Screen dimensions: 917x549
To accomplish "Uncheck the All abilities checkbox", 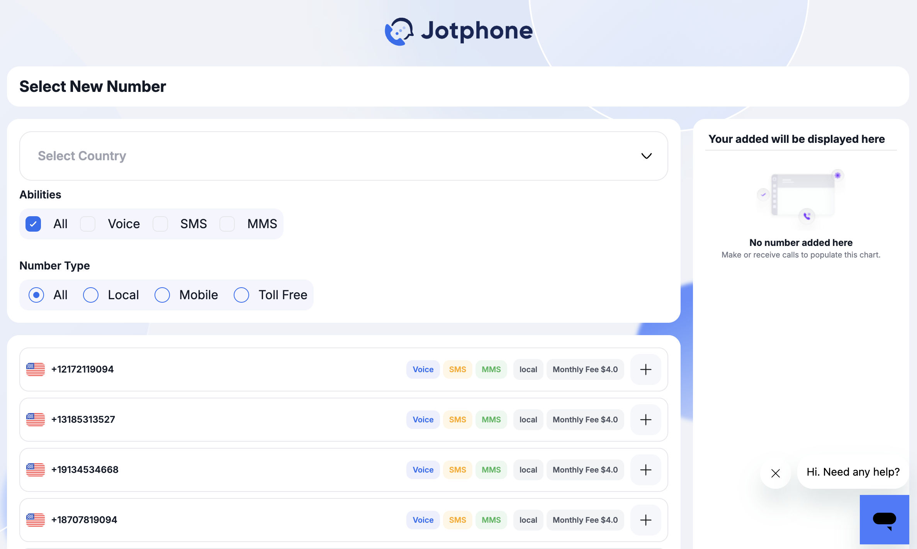I will click(33, 224).
